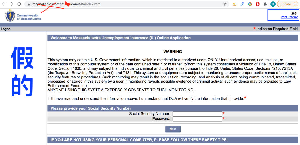Reload the page with the refresh icon
This screenshot has height=145, width=300.
tap(19, 4)
